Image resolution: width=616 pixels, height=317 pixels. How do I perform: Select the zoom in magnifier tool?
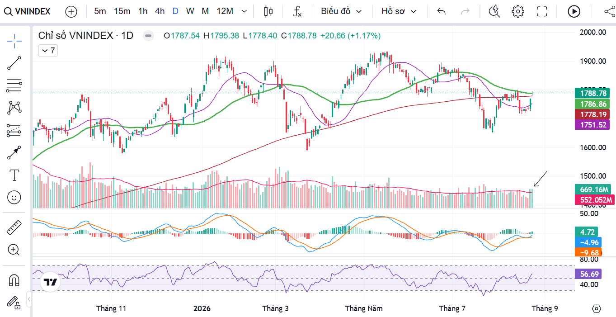point(14,250)
